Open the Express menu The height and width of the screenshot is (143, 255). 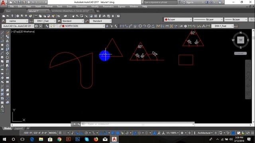pyautogui.click(x=122, y=6)
